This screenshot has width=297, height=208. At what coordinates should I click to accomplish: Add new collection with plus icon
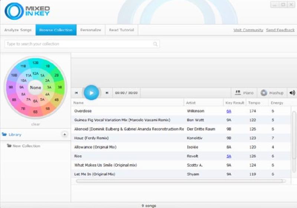click(x=64, y=134)
